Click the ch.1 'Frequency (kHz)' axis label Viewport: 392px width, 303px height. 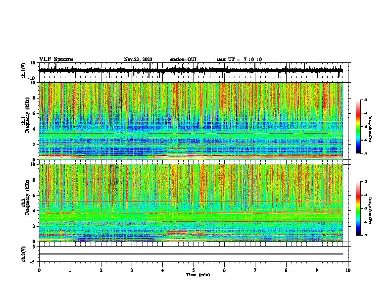(27, 114)
